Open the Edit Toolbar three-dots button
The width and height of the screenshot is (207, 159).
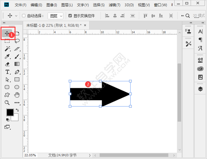[x=17, y=103]
